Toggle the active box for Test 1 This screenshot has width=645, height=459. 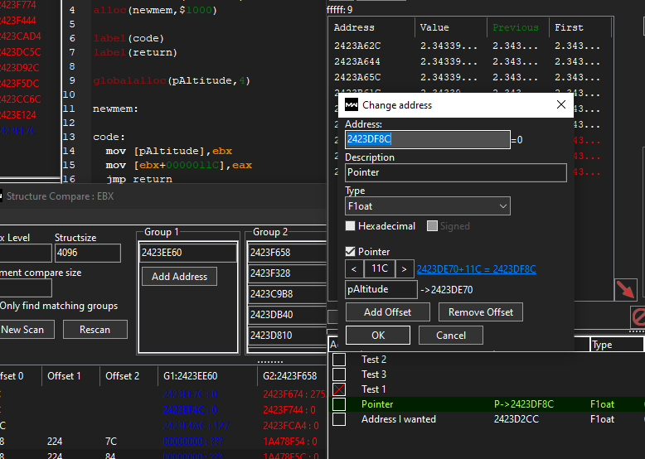click(339, 389)
